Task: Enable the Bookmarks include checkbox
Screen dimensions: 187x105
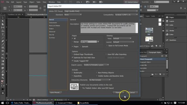Action: click(x=72, y=73)
